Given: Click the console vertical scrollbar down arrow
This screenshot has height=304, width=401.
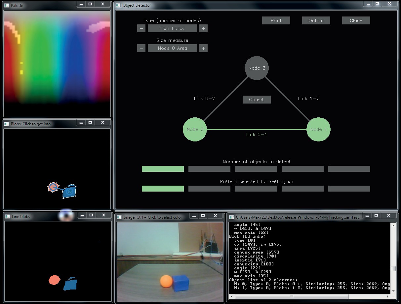Looking at the screenshot, I should click(x=393, y=290).
